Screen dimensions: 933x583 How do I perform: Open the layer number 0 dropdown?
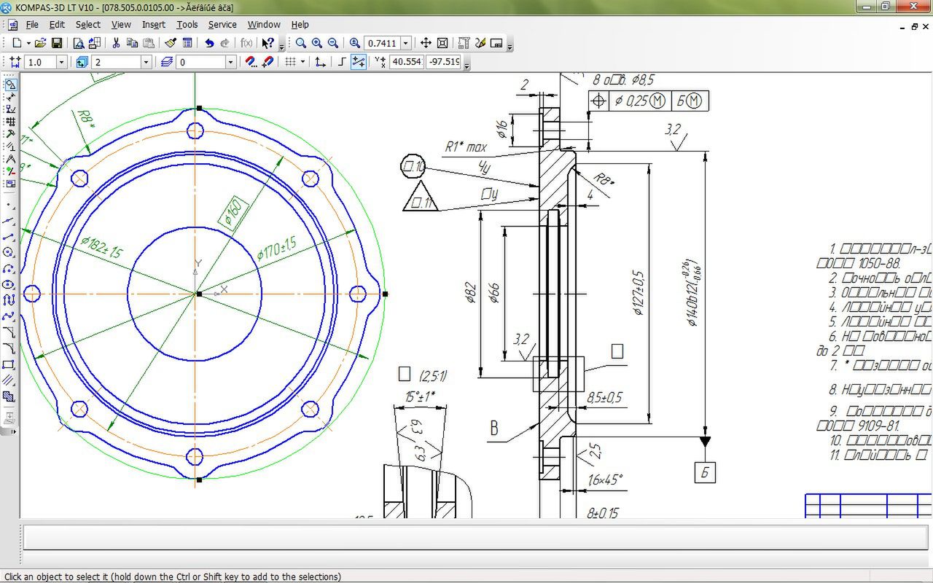tap(230, 62)
